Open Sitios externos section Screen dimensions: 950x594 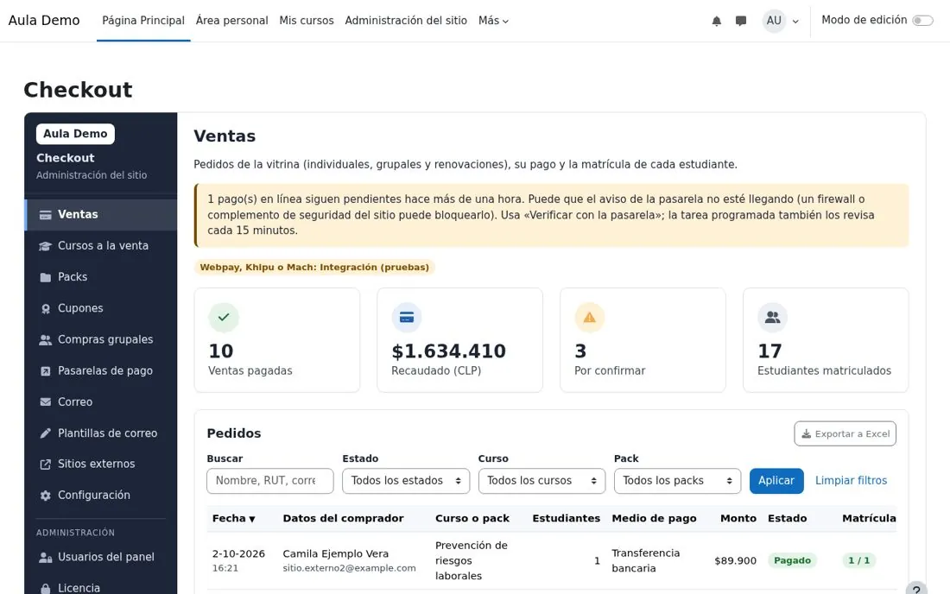pyautogui.click(x=102, y=464)
